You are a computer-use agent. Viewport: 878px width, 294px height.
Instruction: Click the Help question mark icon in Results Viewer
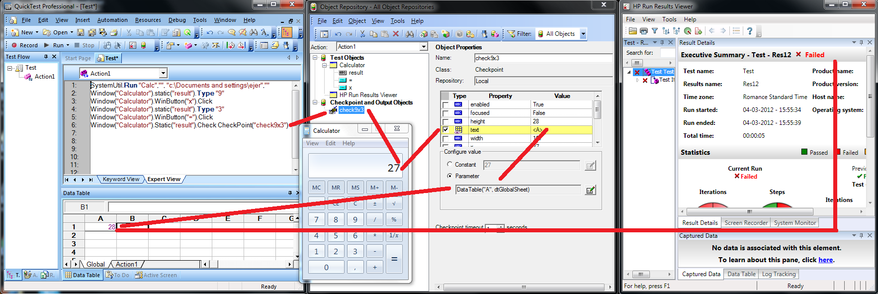click(749, 31)
